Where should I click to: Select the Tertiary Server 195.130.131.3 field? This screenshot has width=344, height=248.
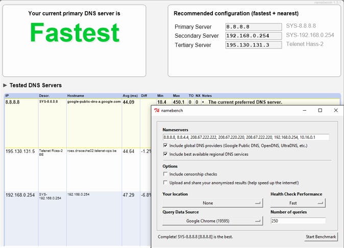tap(253, 45)
